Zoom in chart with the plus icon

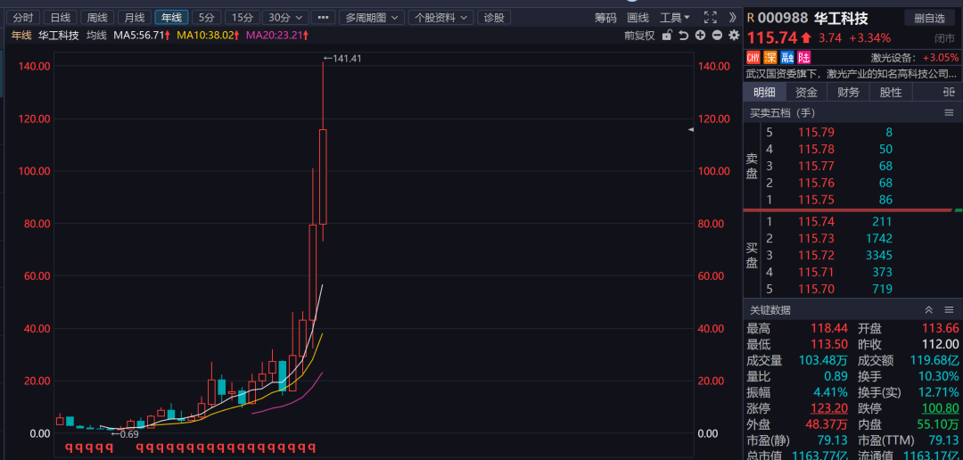click(x=701, y=36)
